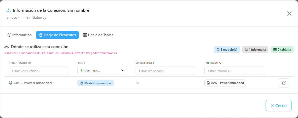The image size is (298, 118).
Task: Close the dialog with the X icon
Action: click(289, 14)
